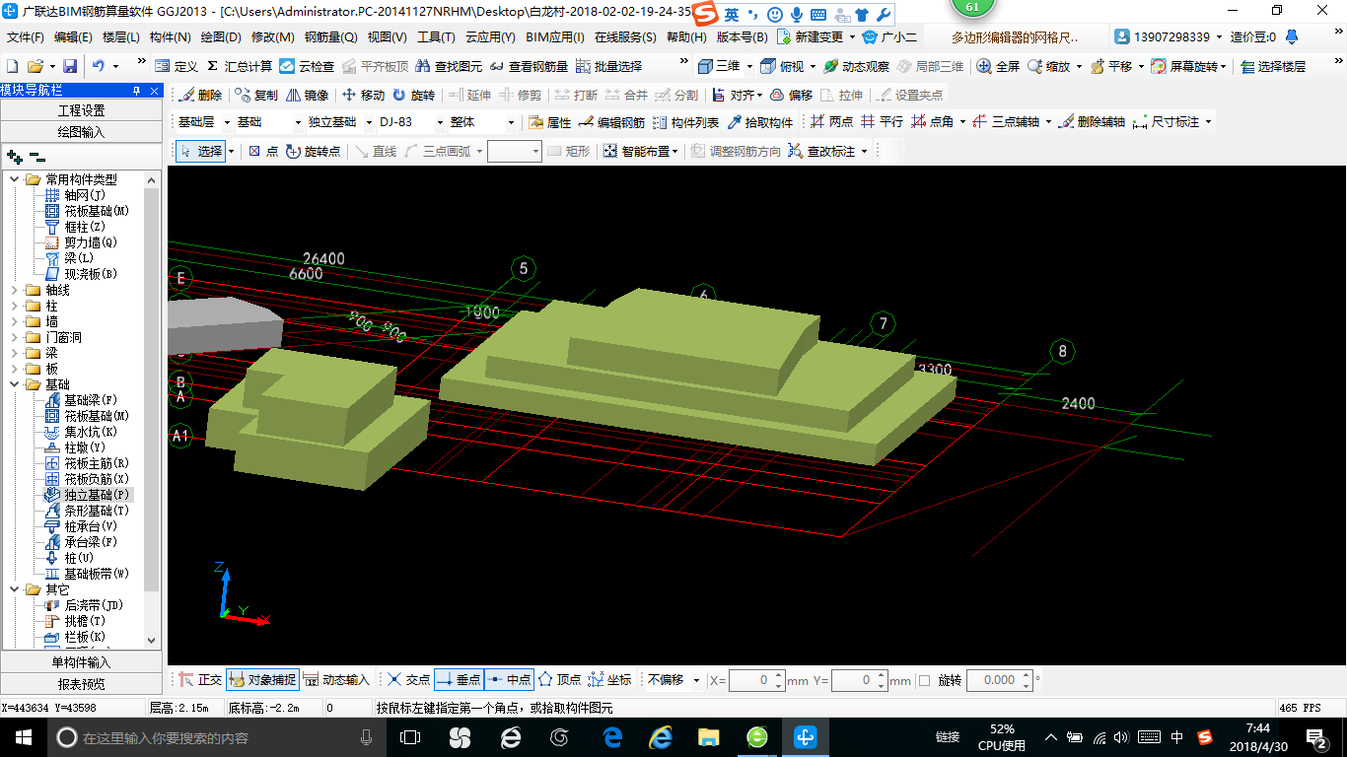Viewport: 1347px width, 757px height.
Task: Click the Undo arrow icon
Action: point(99,66)
